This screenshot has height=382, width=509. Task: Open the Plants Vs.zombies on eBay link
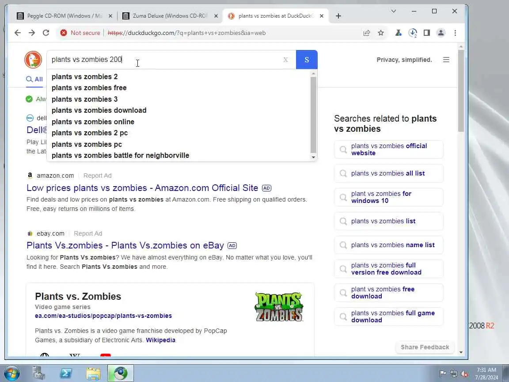[x=125, y=245]
